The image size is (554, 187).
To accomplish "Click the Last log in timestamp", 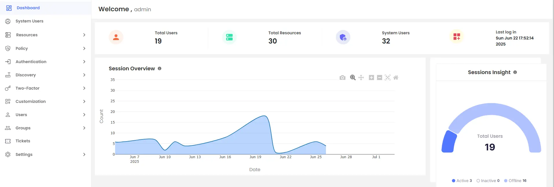I will pos(515,41).
